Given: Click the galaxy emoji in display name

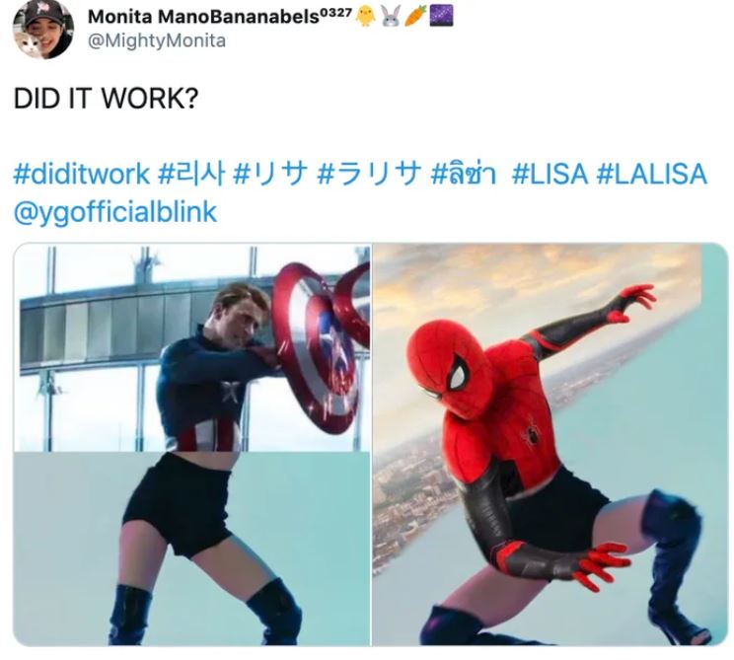Looking at the screenshot, I should [x=441, y=16].
